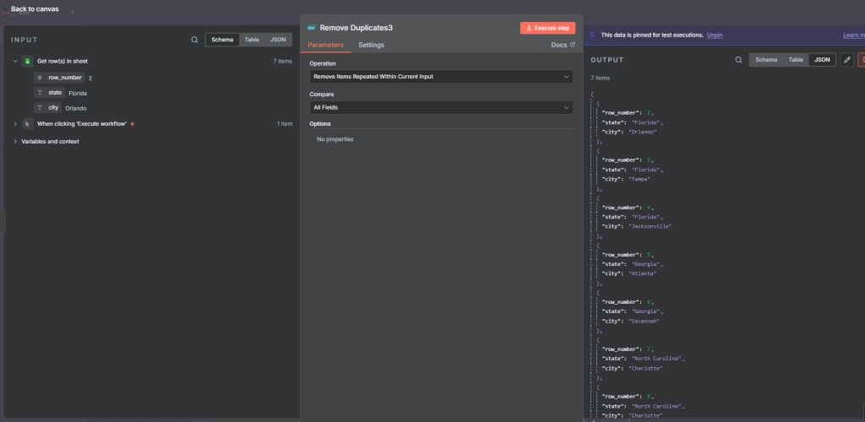Screen dimensions: 865x422
Task: Open the Settings tab
Action: click(x=371, y=45)
